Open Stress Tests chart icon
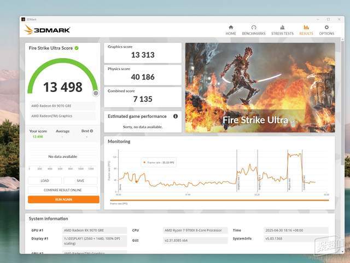Viewport: 350px width, 263px height. click(282, 27)
